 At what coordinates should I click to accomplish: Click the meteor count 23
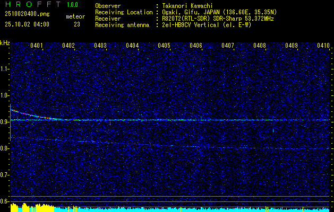[x=77, y=24]
